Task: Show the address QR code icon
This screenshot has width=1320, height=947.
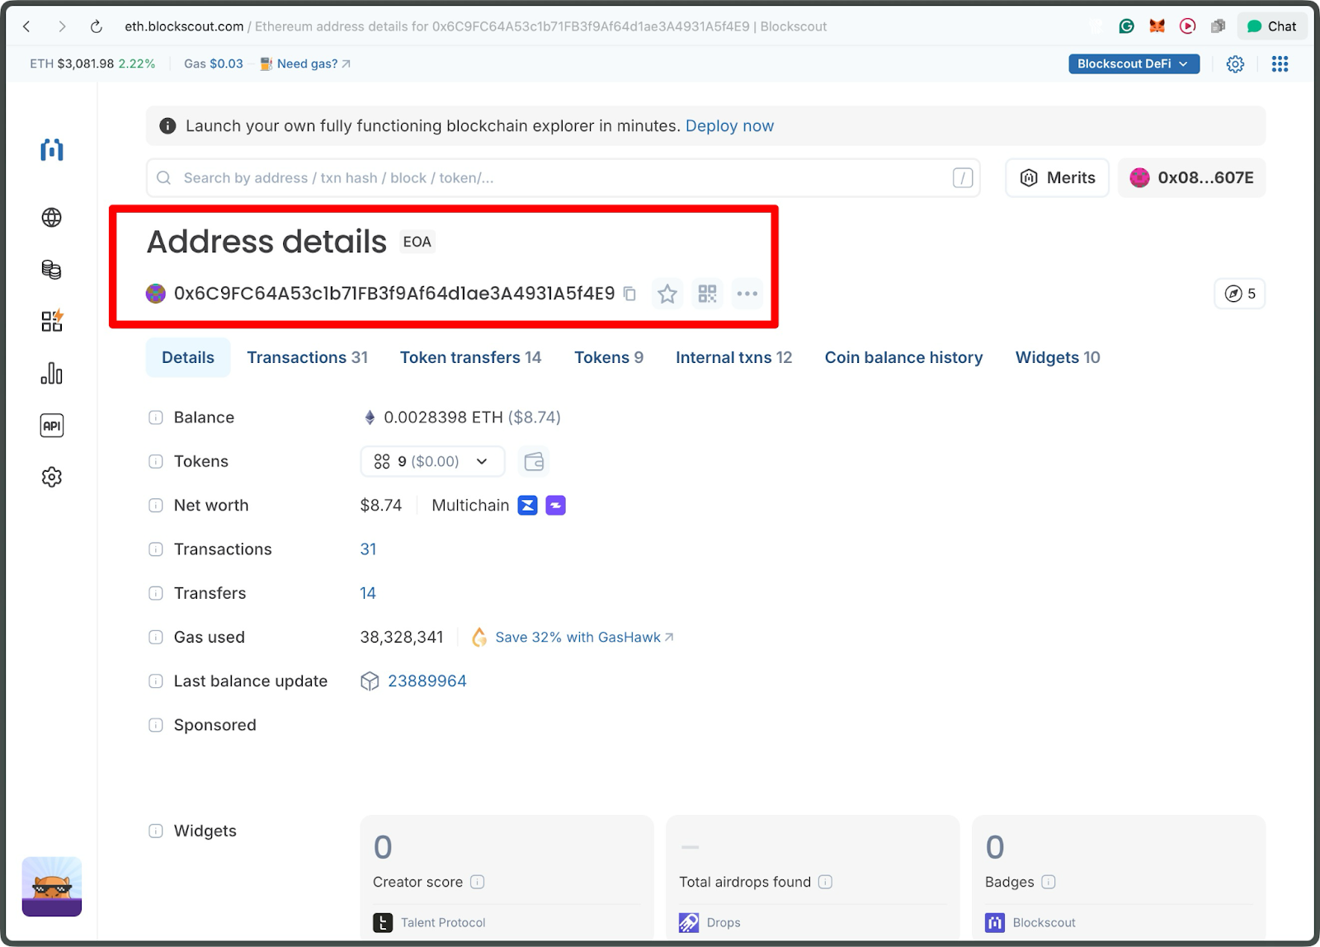Action: click(707, 294)
